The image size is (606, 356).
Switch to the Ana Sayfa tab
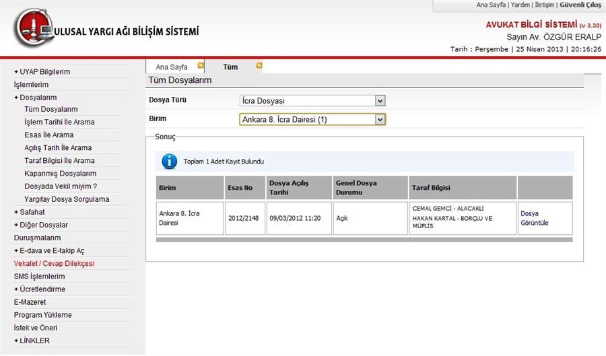(172, 67)
